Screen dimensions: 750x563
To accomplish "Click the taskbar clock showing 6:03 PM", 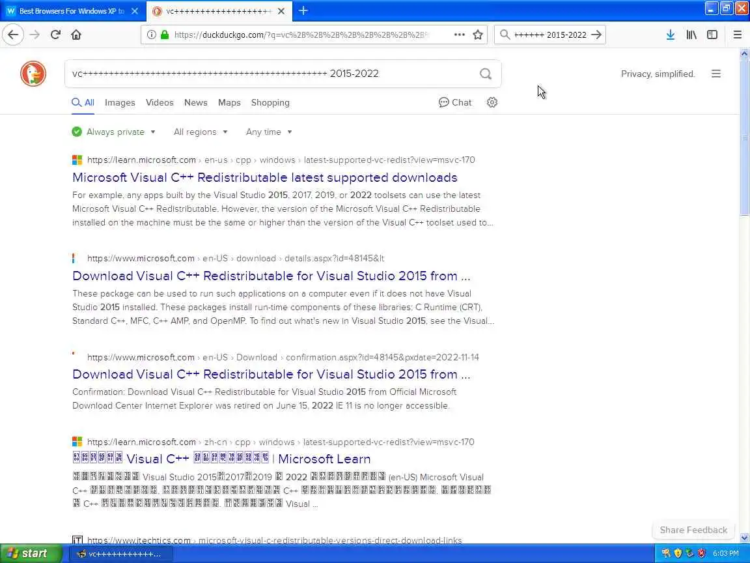I will [x=726, y=553].
